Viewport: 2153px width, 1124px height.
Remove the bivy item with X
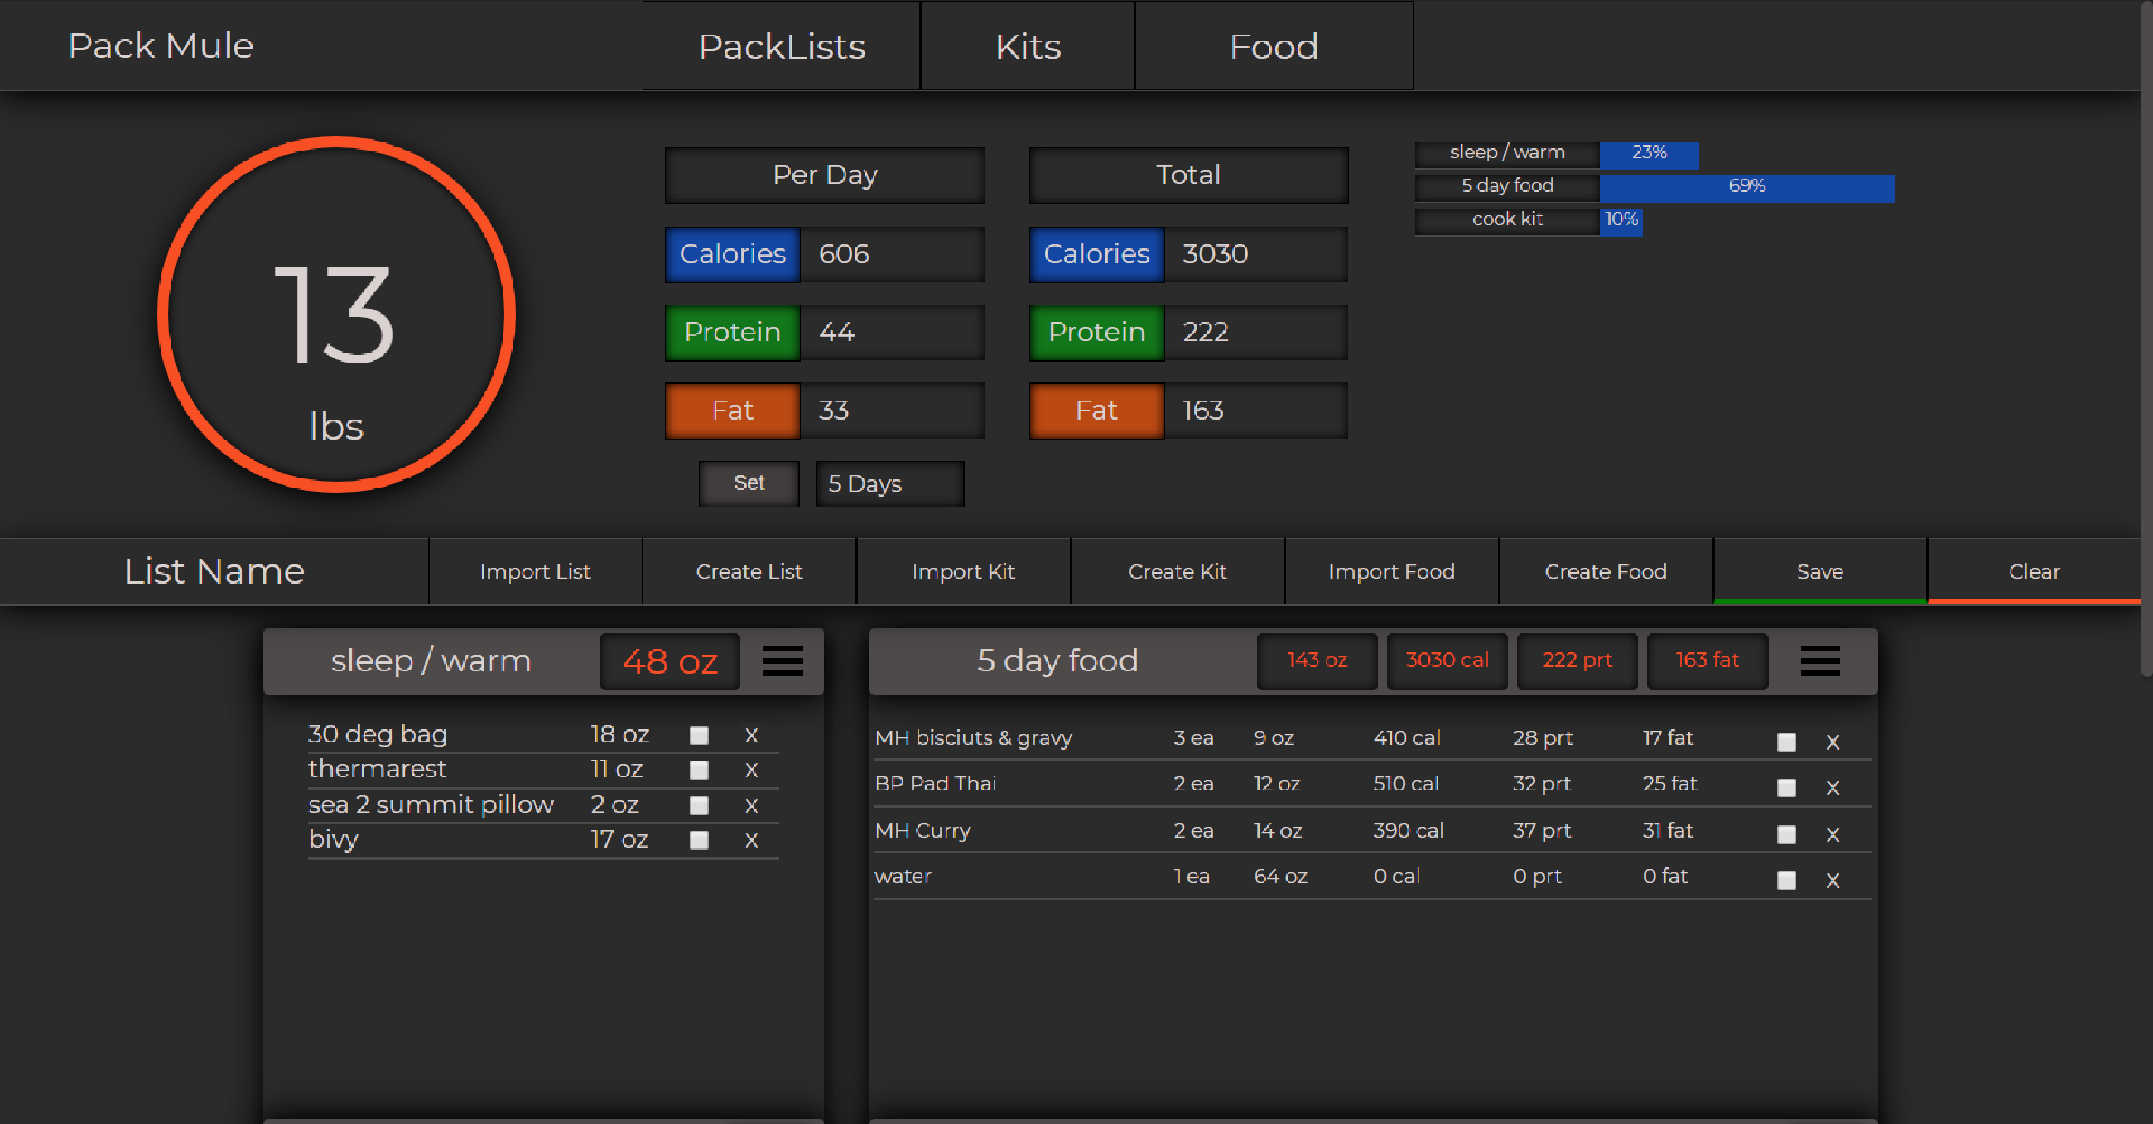coord(750,840)
